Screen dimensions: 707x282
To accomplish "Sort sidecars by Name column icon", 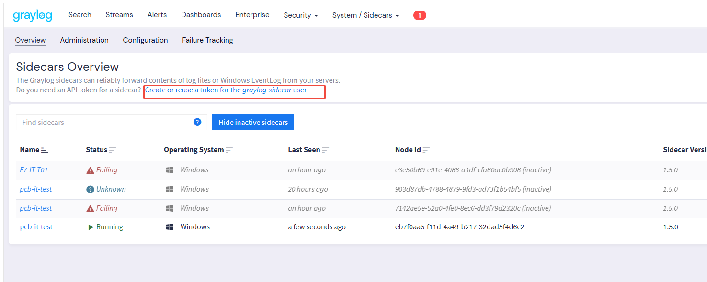I will 45,150.
